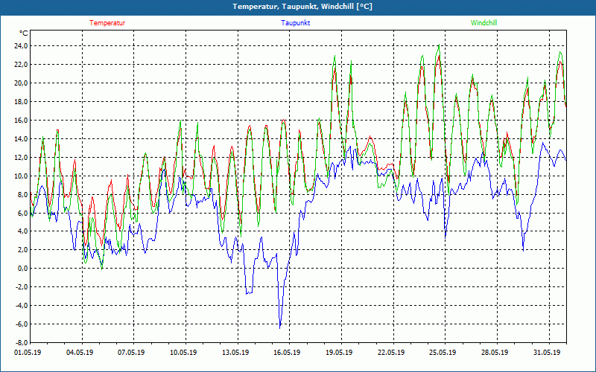Select the 16.05.19 date axis label
The height and width of the screenshot is (372, 596).
(287, 353)
